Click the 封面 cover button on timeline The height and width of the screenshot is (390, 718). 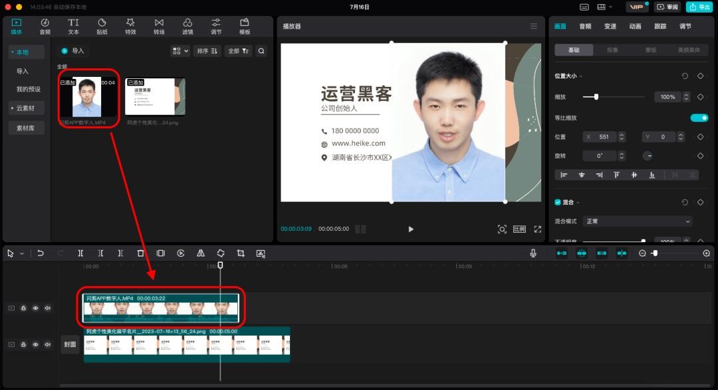(x=70, y=344)
